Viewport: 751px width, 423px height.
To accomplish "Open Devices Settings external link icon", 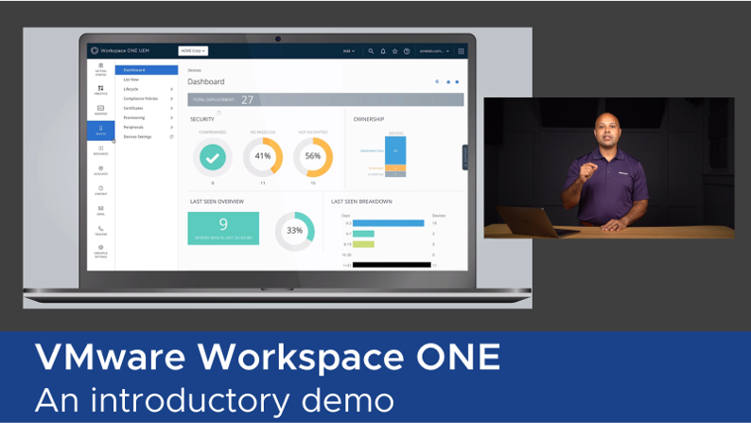I will coord(171,136).
